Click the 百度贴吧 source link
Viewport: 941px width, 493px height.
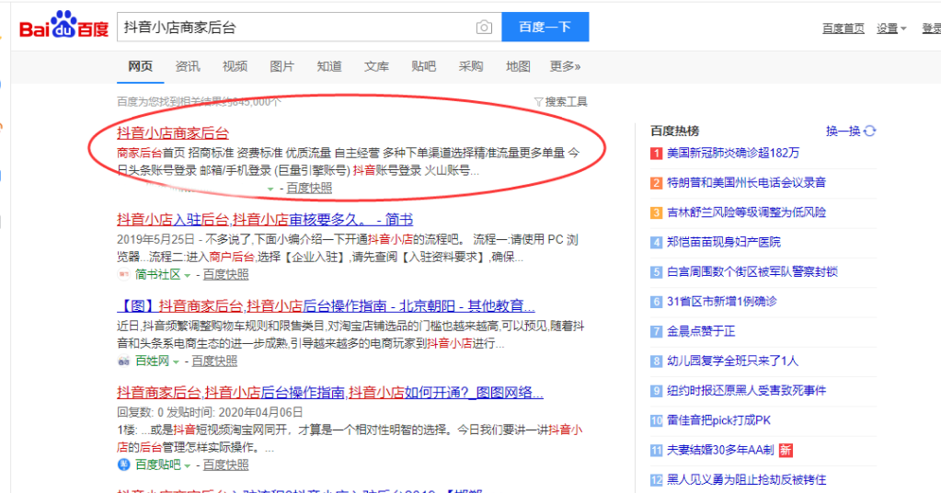tap(158, 464)
